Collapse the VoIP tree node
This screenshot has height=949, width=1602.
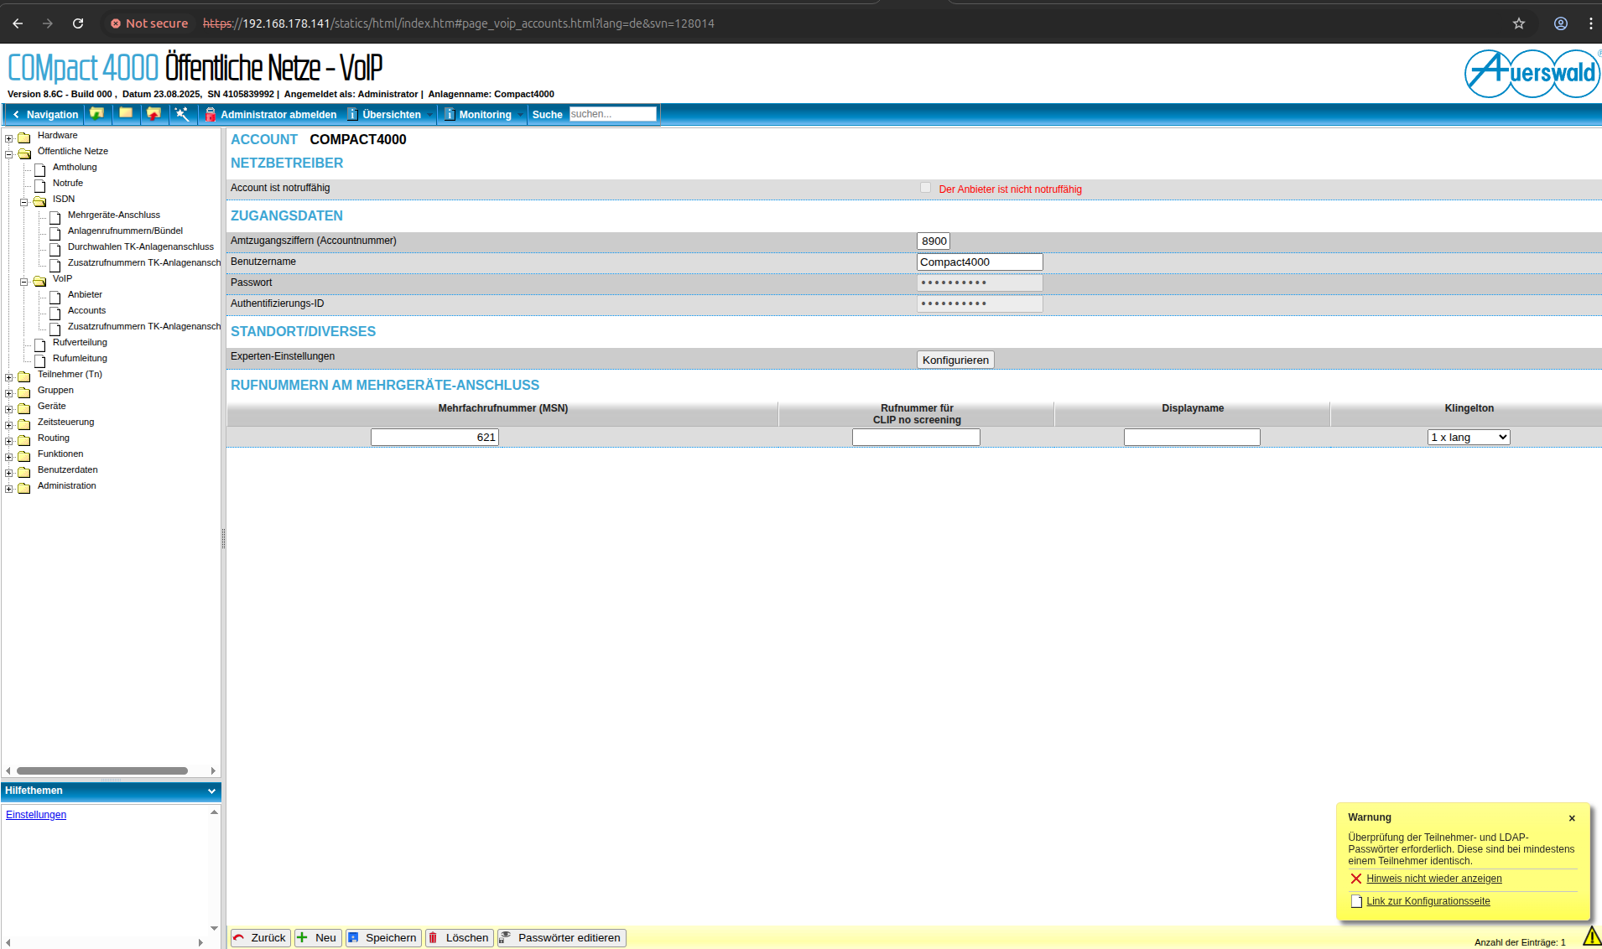coord(24,282)
